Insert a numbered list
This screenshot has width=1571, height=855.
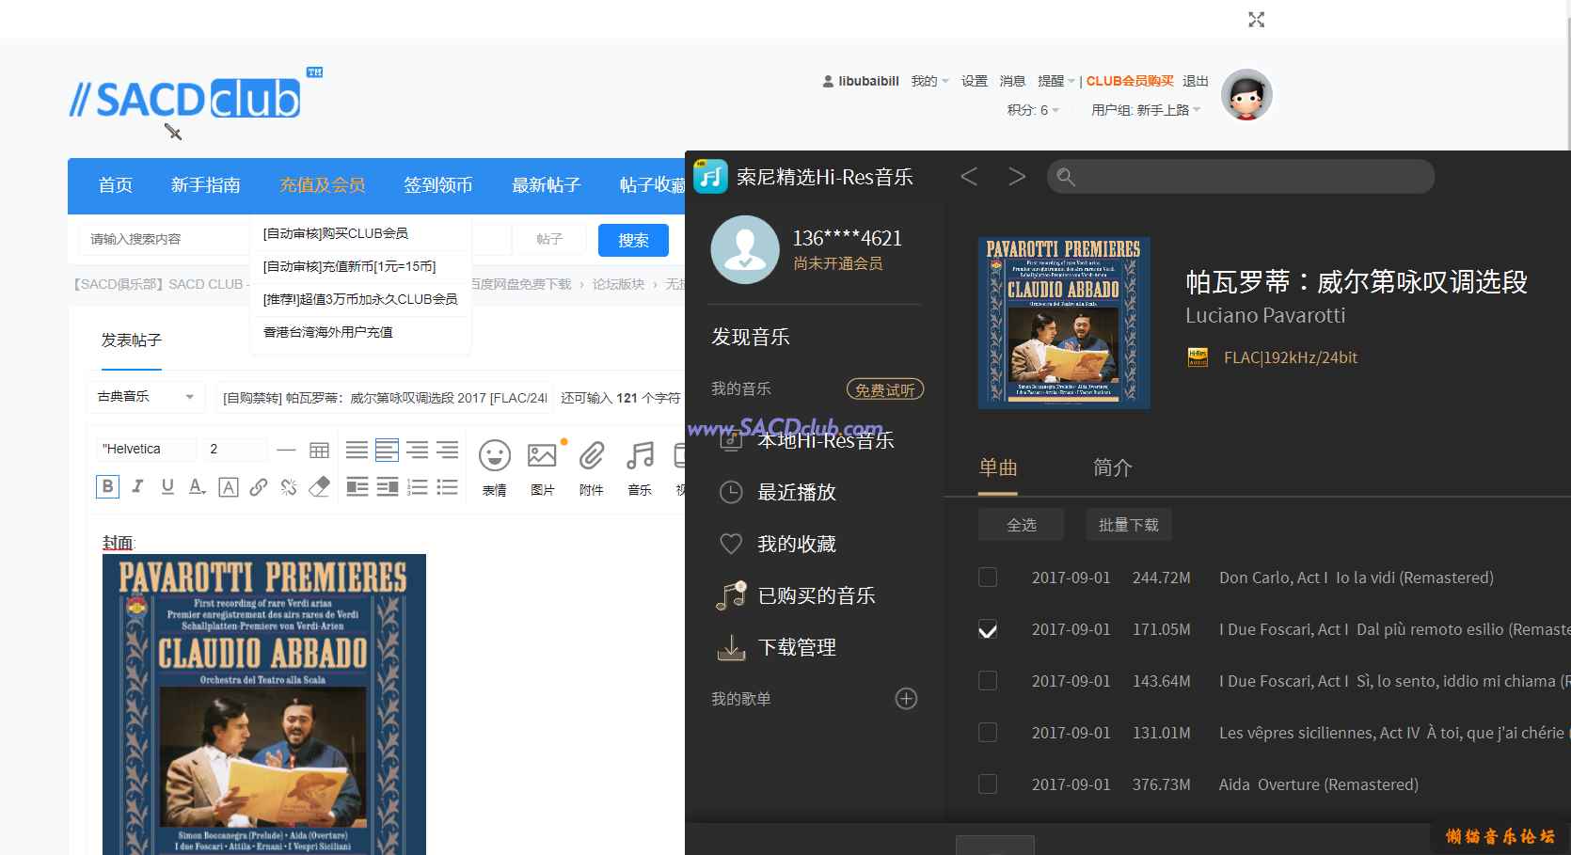(417, 486)
